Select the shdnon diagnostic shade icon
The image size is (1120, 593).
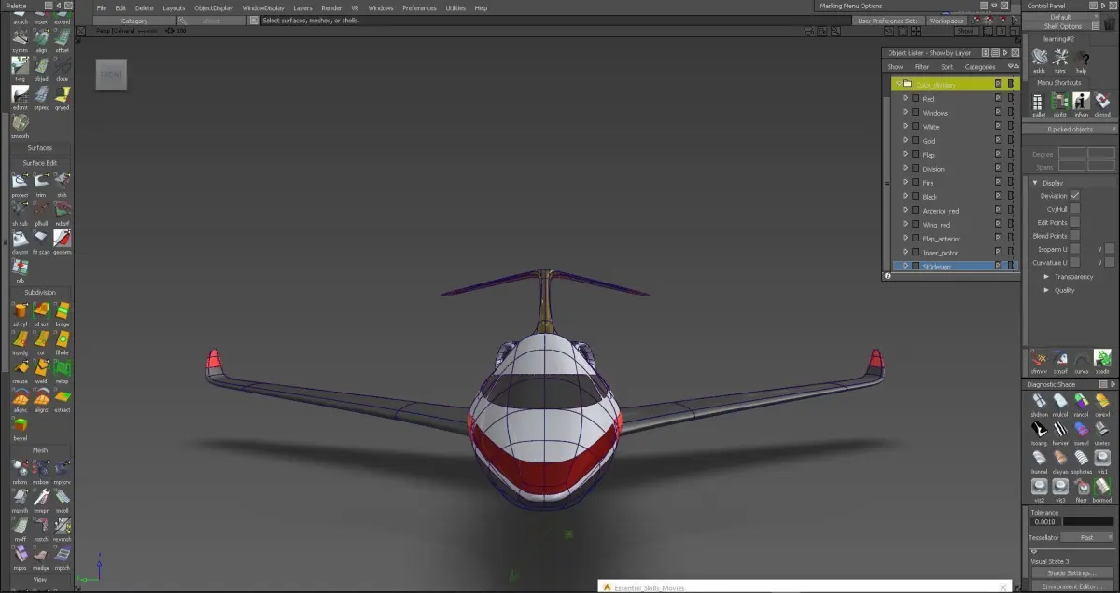[1039, 403]
